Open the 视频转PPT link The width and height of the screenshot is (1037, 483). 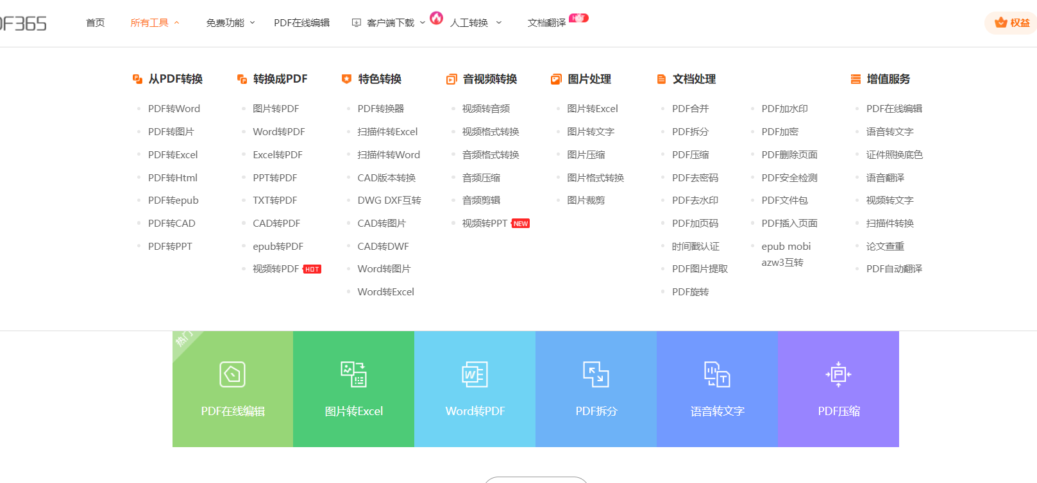pyautogui.click(x=484, y=224)
